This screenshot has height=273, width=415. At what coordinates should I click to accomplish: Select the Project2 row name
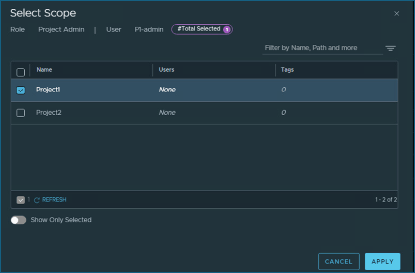pos(49,113)
